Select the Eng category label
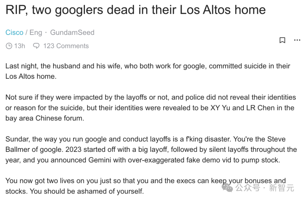 pos(36,33)
